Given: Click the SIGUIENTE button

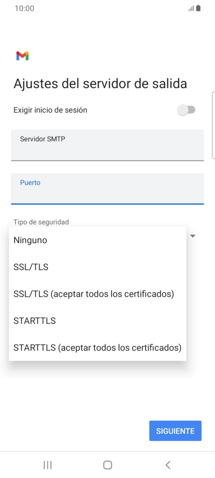Looking at the screenshot, I should 176,431.
